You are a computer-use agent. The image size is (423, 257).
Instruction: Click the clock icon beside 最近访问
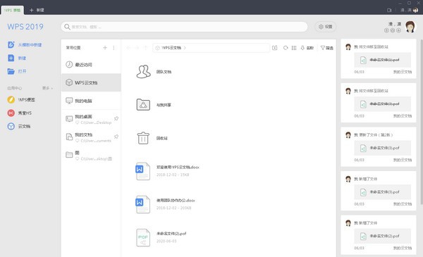tap(69, 64)
